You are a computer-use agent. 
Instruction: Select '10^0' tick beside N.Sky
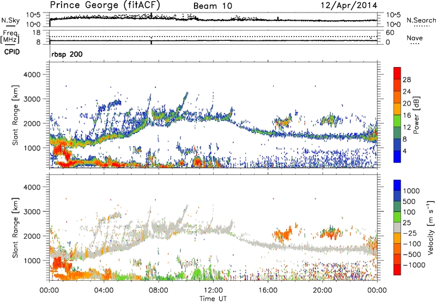point(33,25)
